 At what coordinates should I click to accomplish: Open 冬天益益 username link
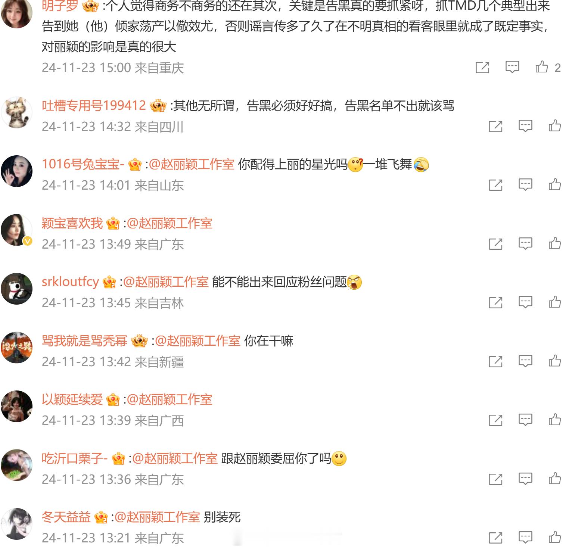(x=66, y=517)
